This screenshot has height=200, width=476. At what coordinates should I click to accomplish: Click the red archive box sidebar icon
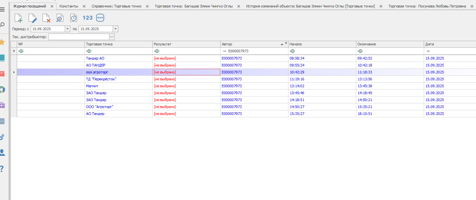coord(2,74)
